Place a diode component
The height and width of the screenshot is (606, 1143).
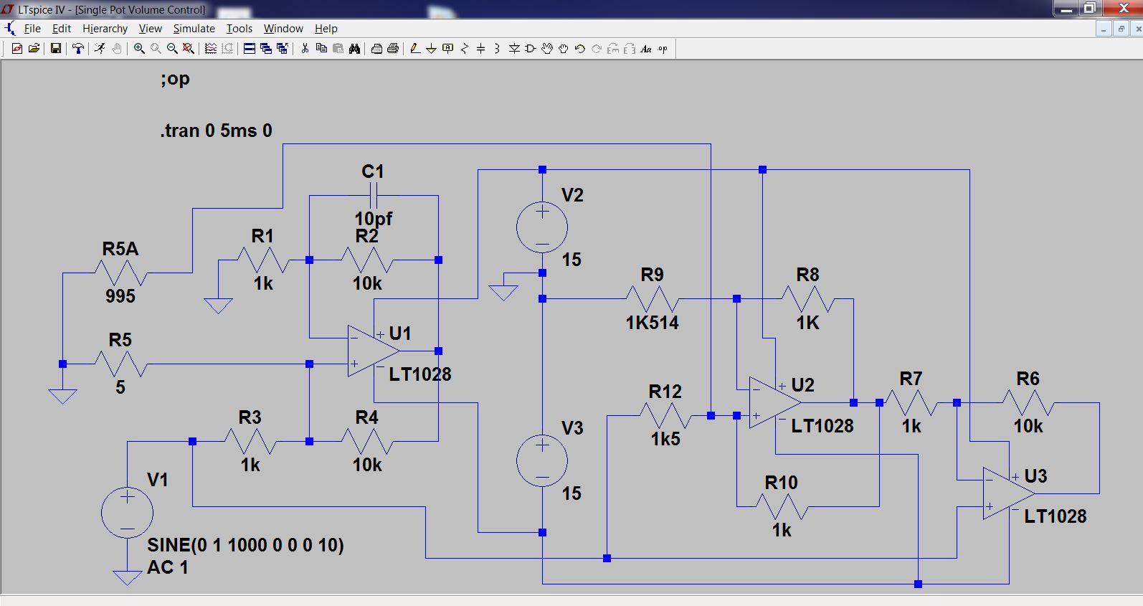[x=514, y=49]
